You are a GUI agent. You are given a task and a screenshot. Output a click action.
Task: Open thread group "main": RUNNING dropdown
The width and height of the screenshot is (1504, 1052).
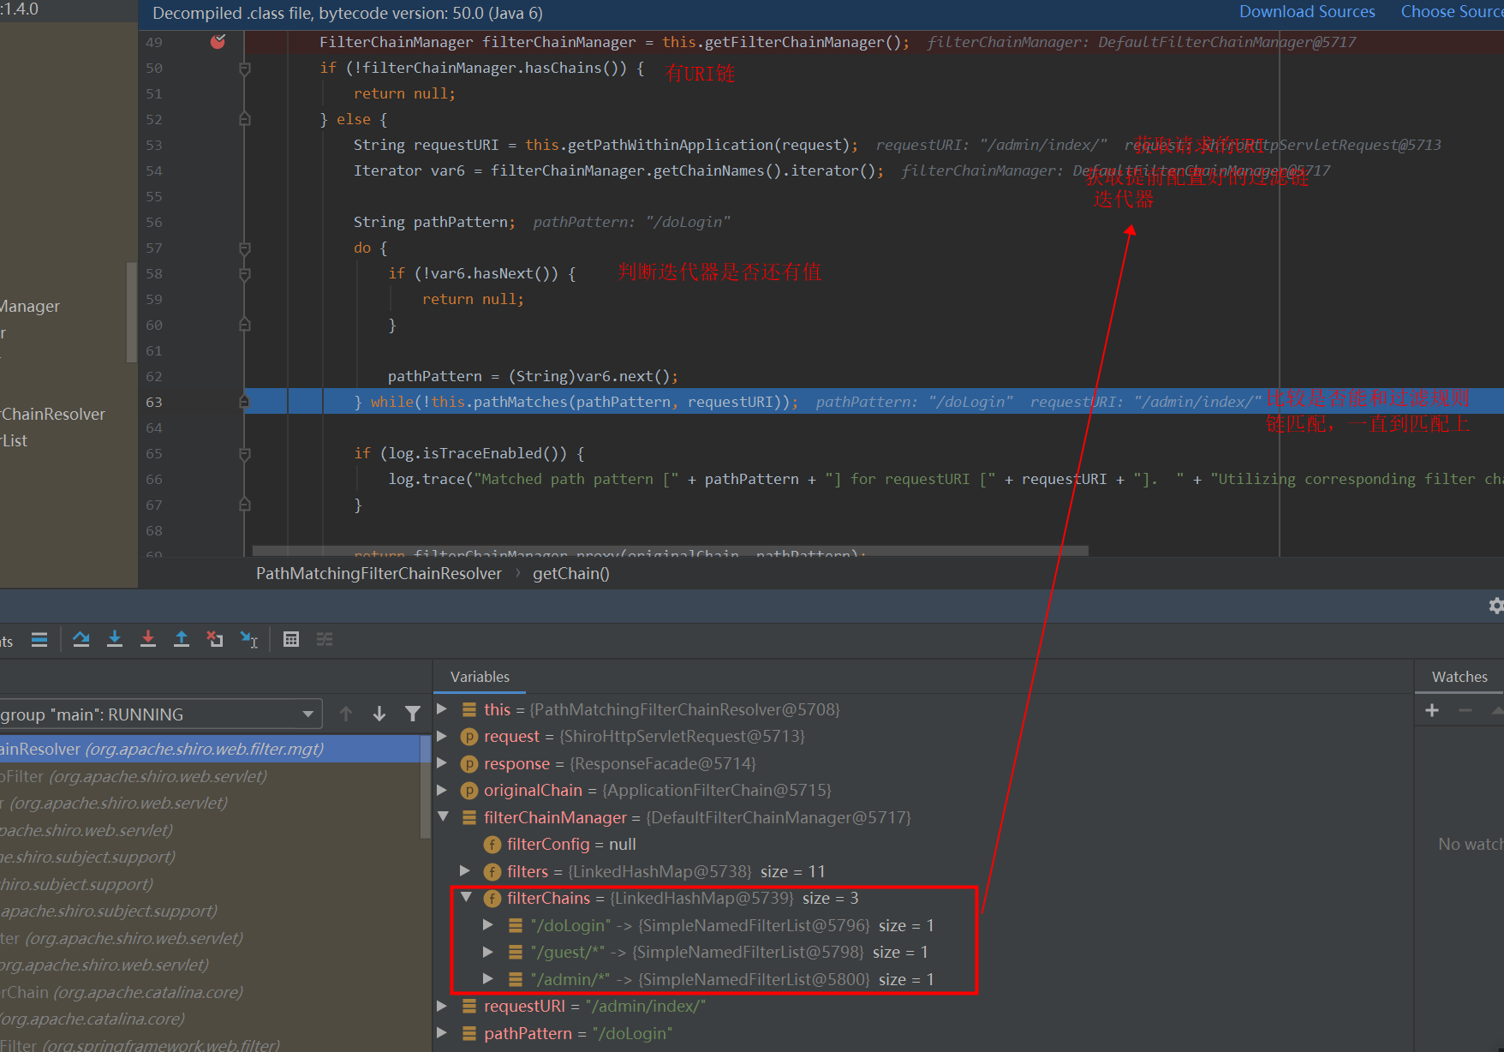[x=160, y=714]
